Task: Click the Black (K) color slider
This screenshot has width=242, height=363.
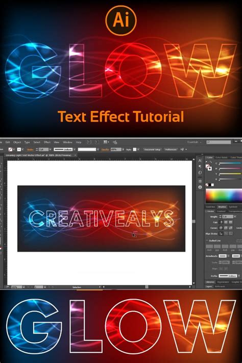Action: pos(230,179)
